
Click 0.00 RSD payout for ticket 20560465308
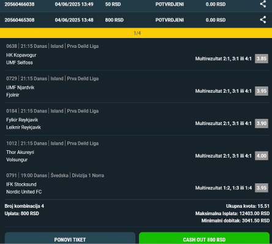point(216,20)
